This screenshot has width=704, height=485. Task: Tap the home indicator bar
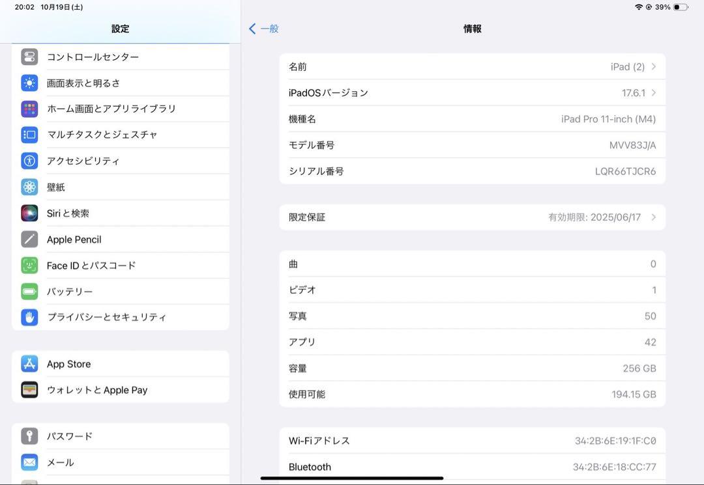352,478
